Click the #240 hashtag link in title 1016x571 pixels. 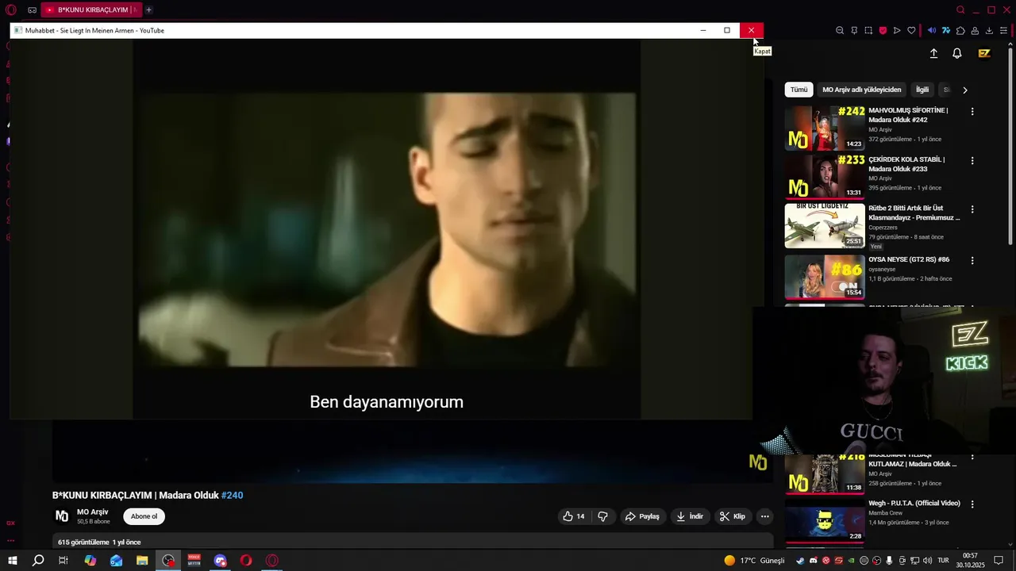[x=232, y=496]
